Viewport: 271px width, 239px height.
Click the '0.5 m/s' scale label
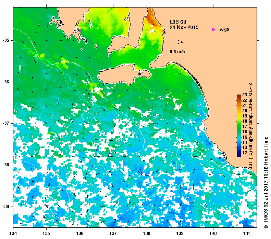177,52
